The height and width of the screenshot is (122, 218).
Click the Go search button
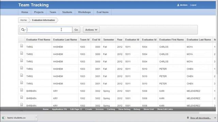(x=76, y=30)
